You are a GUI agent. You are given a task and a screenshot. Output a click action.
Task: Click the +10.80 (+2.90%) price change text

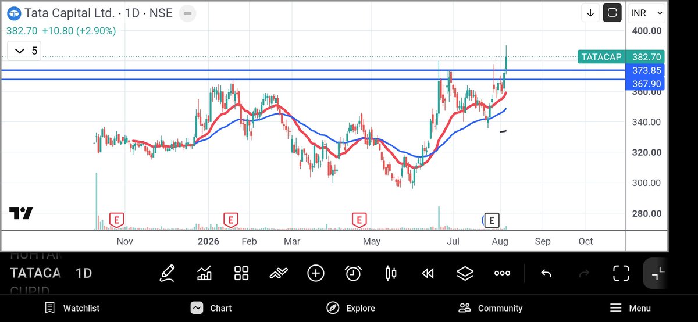click(x=78, y=31)
